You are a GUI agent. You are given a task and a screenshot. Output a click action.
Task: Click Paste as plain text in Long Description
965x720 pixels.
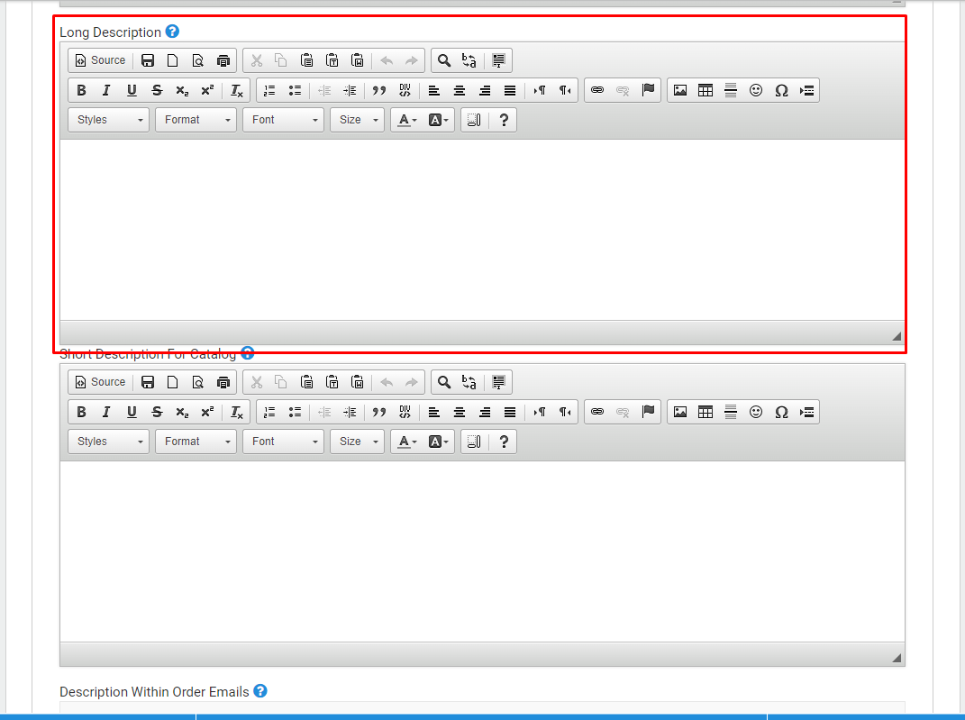332,60
